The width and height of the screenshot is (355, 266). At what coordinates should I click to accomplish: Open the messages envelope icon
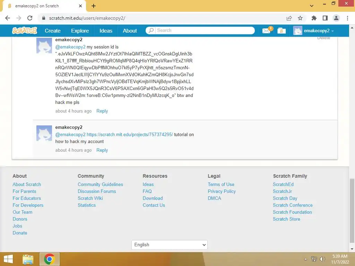click(267, 30)
